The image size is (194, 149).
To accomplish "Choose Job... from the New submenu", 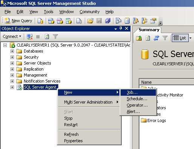I will [138, 92].
